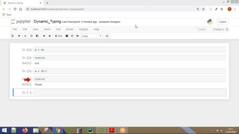This screenshot has height=134, width=239.
Task: Click the browser address bar URL
Action: click(x=57, y=9)
